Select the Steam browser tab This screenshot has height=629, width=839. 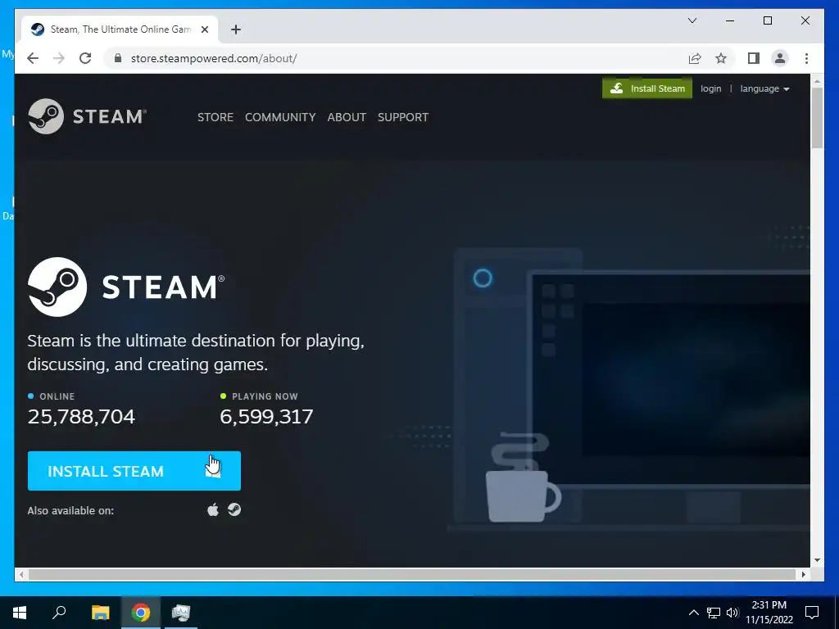pos(119,29)
